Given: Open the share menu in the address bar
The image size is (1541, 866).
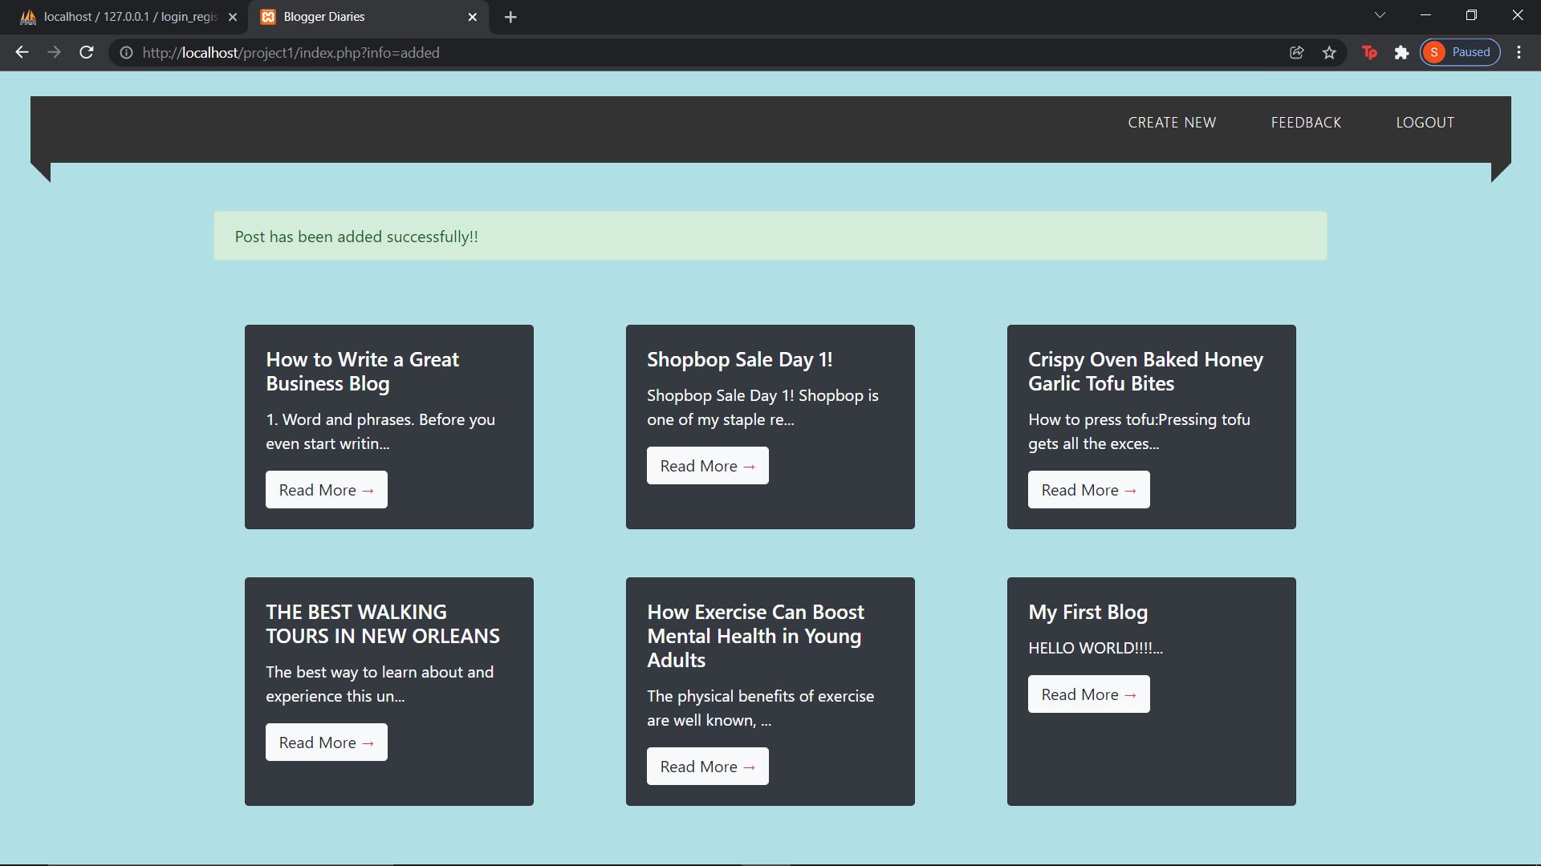Looking at the screenshot, I should [x=1296, y=52].
